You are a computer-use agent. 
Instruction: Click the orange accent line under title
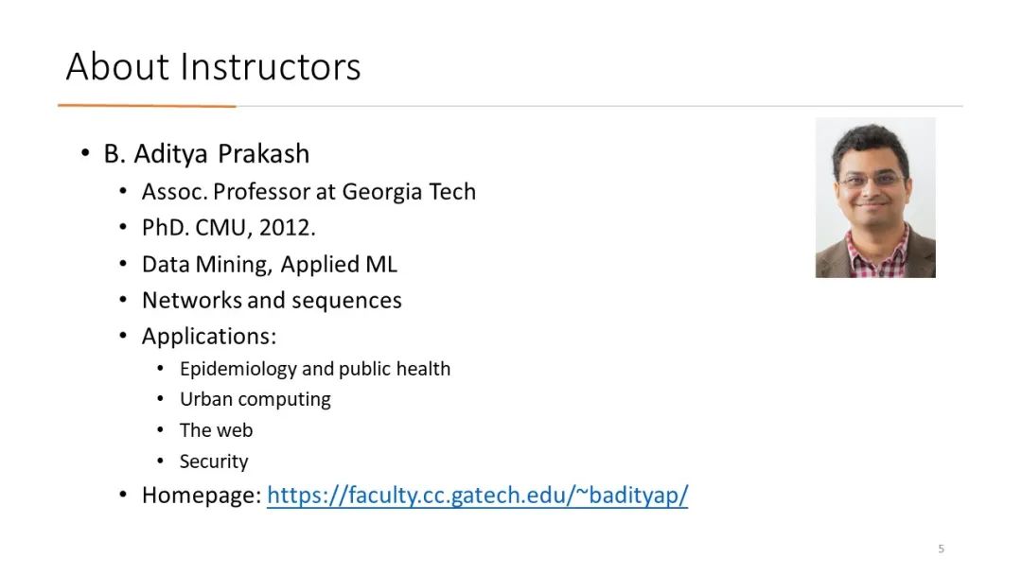147,106
